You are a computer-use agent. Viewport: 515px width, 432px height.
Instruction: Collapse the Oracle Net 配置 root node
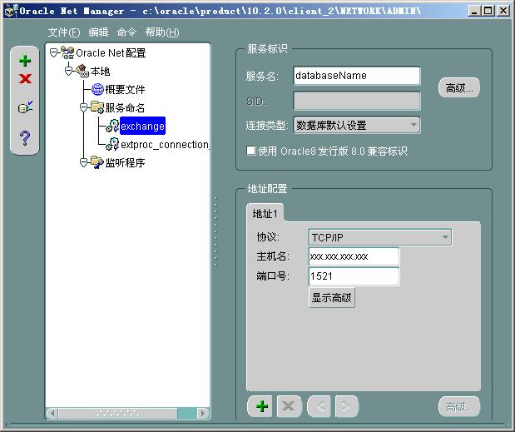[53, 52]
